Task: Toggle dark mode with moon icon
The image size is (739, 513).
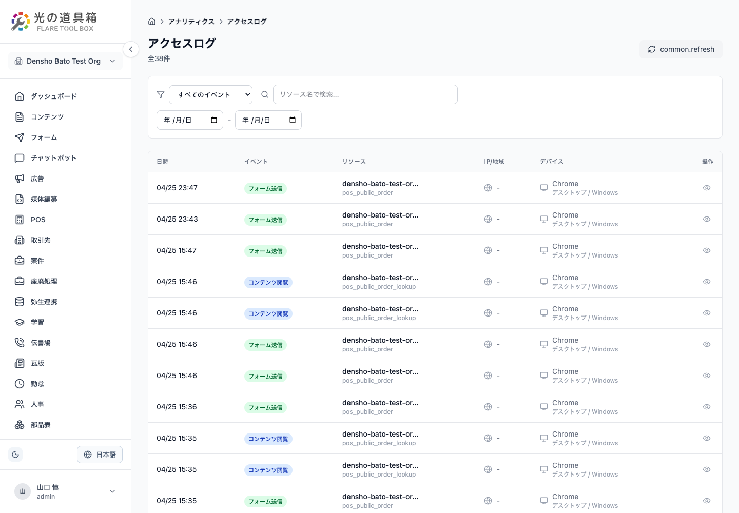Action: coord(15,455)
